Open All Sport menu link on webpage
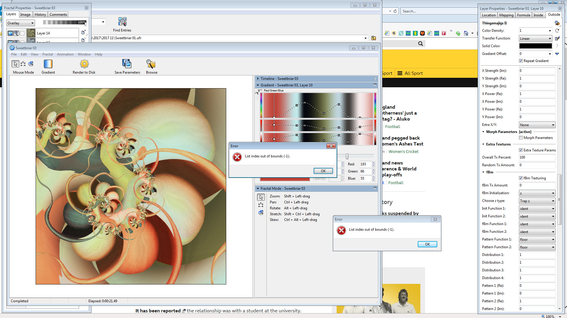 point(410,73)
